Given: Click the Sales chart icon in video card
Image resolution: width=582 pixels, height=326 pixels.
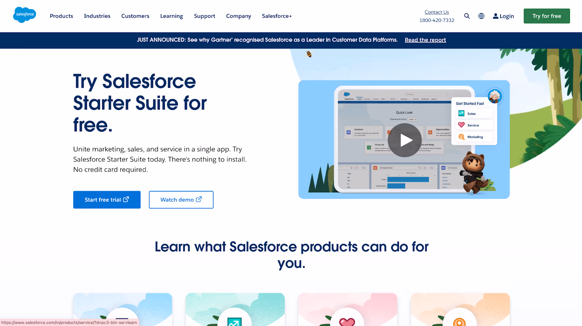Looking at the screenshot, I should (461, 113).
